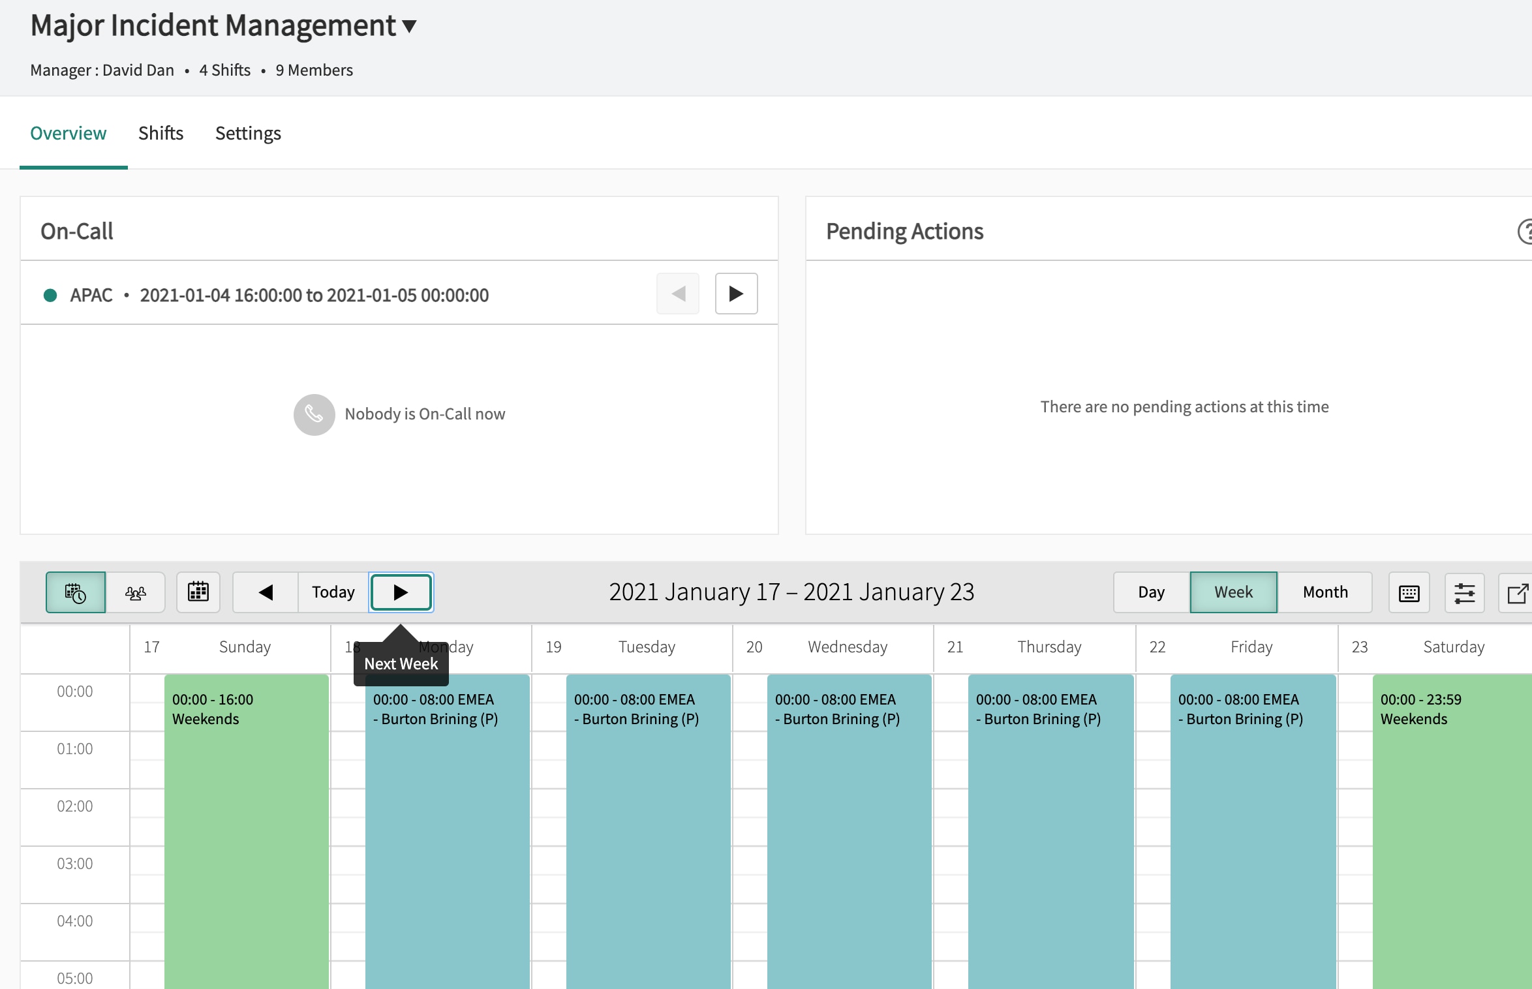Open Pending Actions help icon
The width and height of the screenshot is (1532, 989).
coord(1525,232)
